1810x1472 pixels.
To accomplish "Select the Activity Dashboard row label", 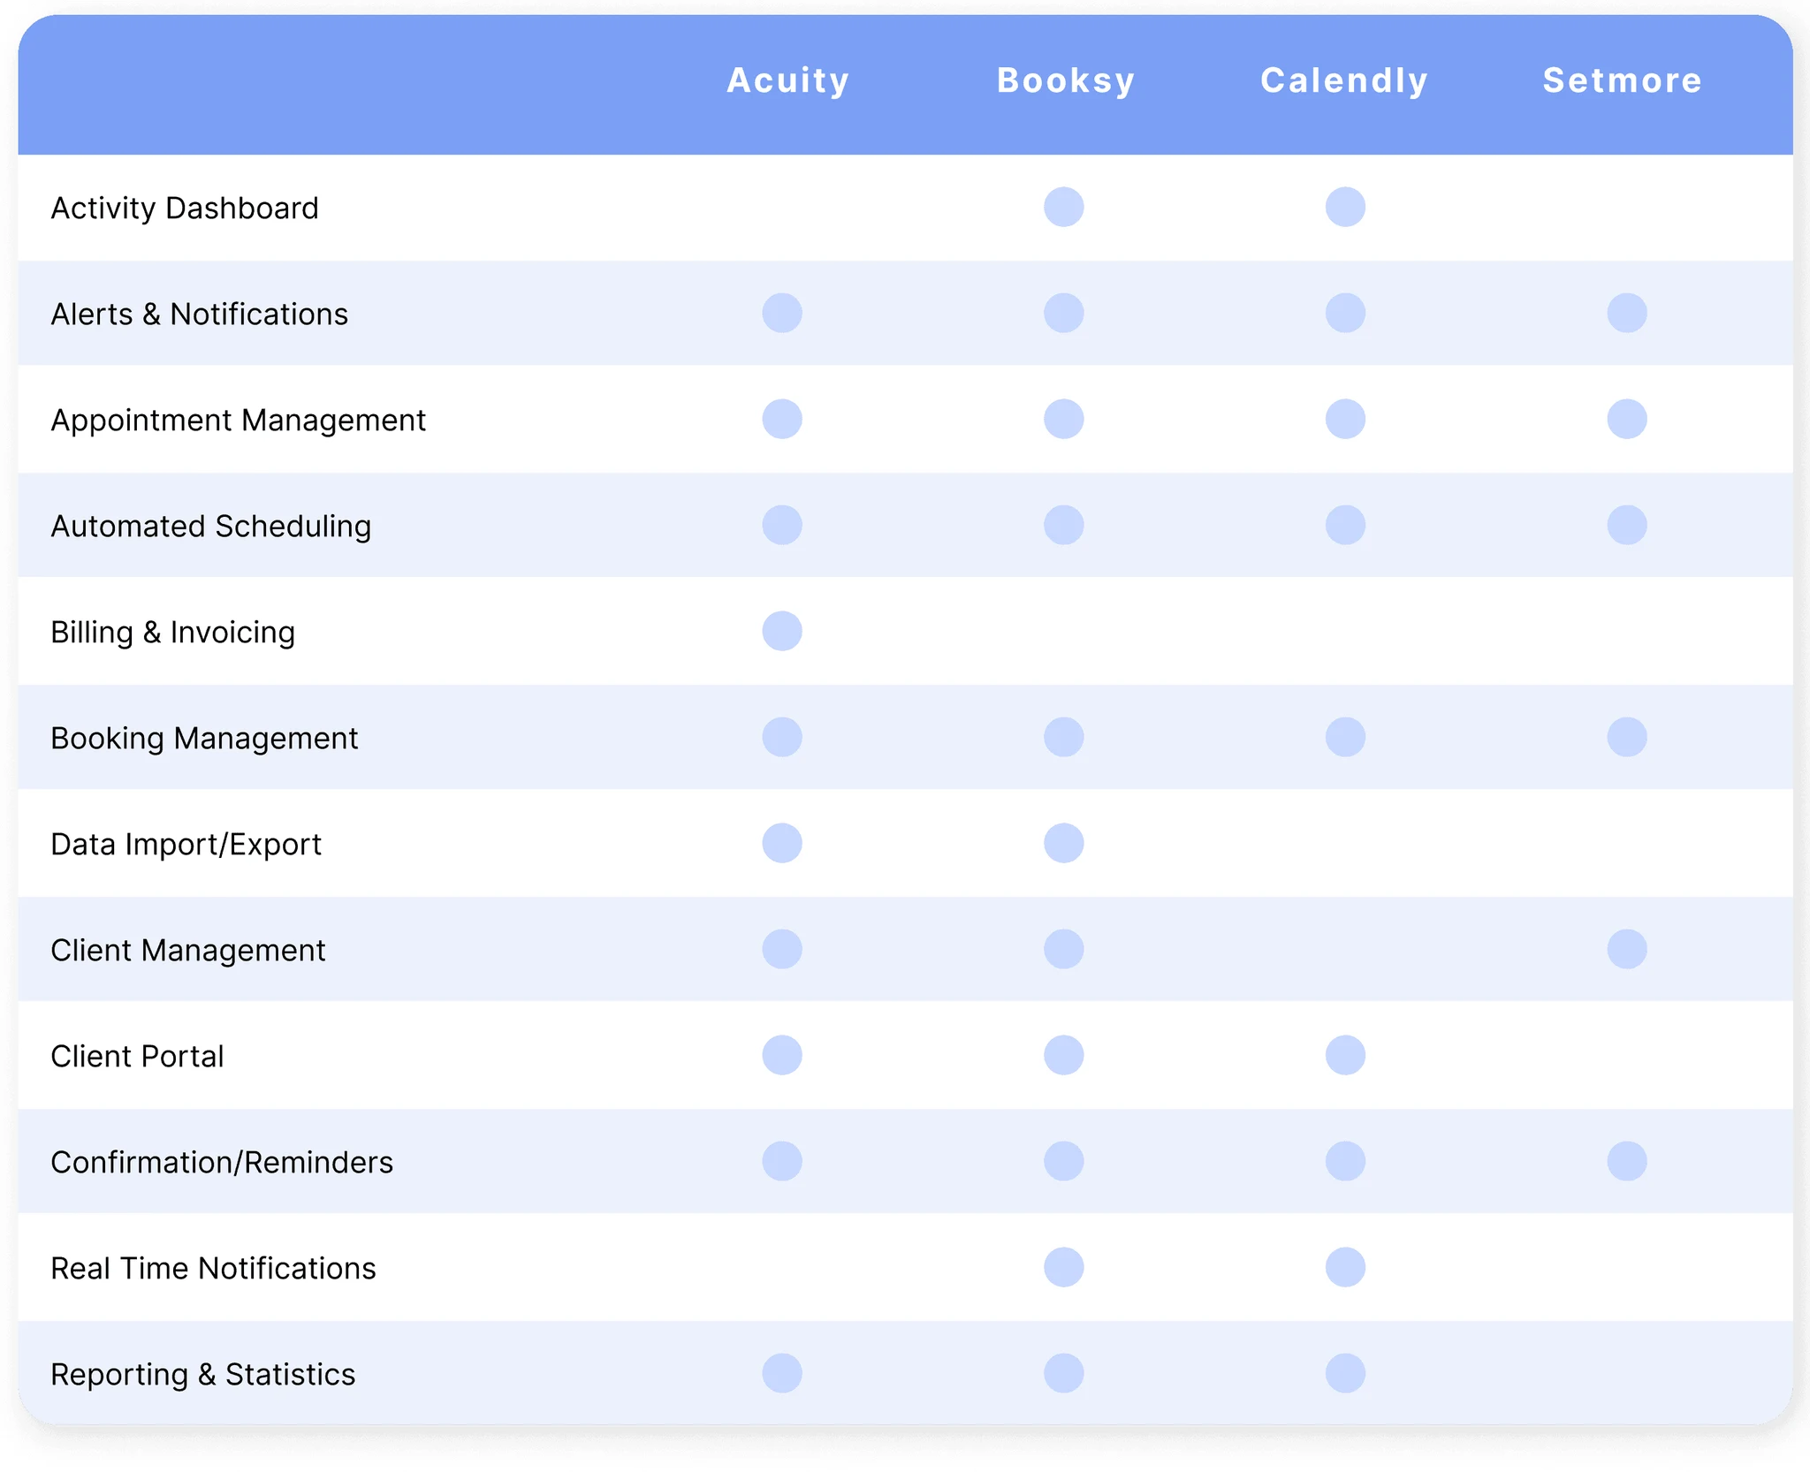I will [x=185, y=209].
